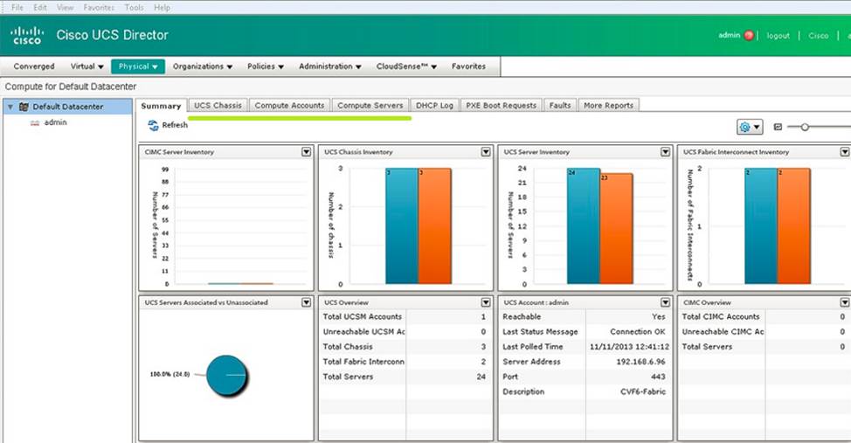The image size is (851, 443).
Task: Collapse the Default Datacenter tree node
Action: point(10,107)
